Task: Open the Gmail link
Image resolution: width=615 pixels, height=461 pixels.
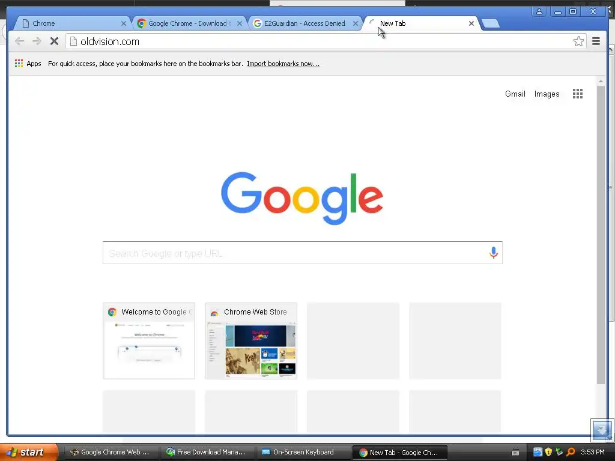Action: click(515, 94)
